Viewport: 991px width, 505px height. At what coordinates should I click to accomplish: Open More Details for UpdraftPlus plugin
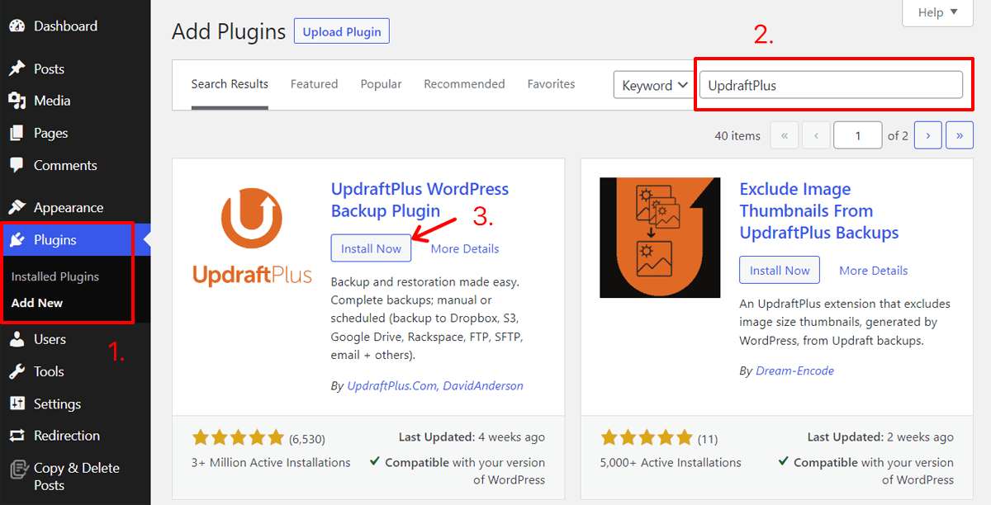tap(465, 248)
